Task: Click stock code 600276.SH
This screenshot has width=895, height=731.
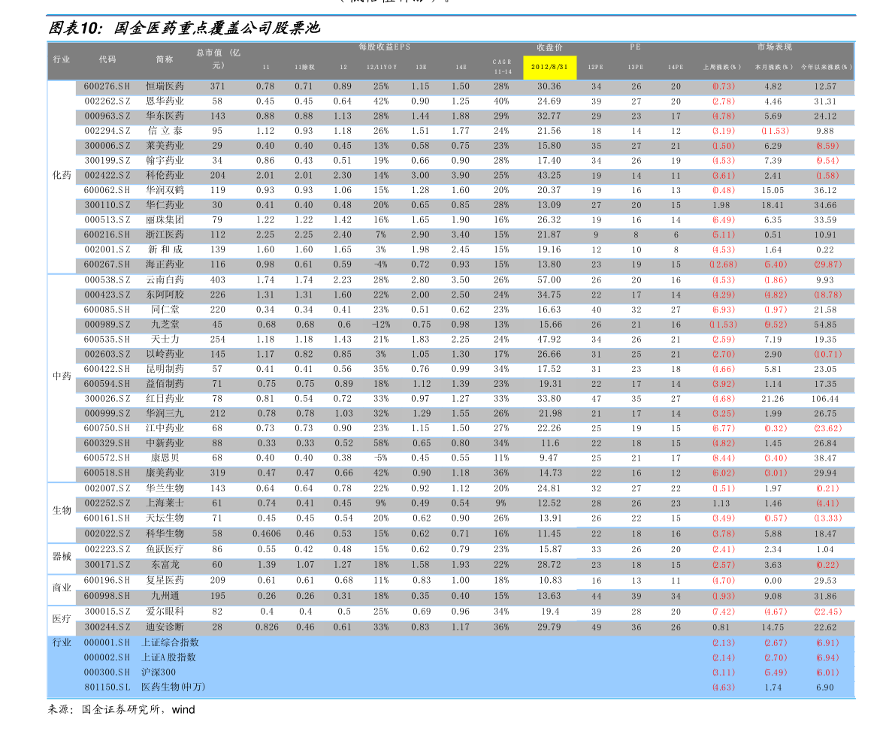Action: pos(107,86)
